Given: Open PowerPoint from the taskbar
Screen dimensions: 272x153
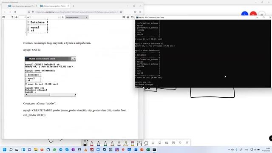Looking at the screenshot, I should pos(142,150).
